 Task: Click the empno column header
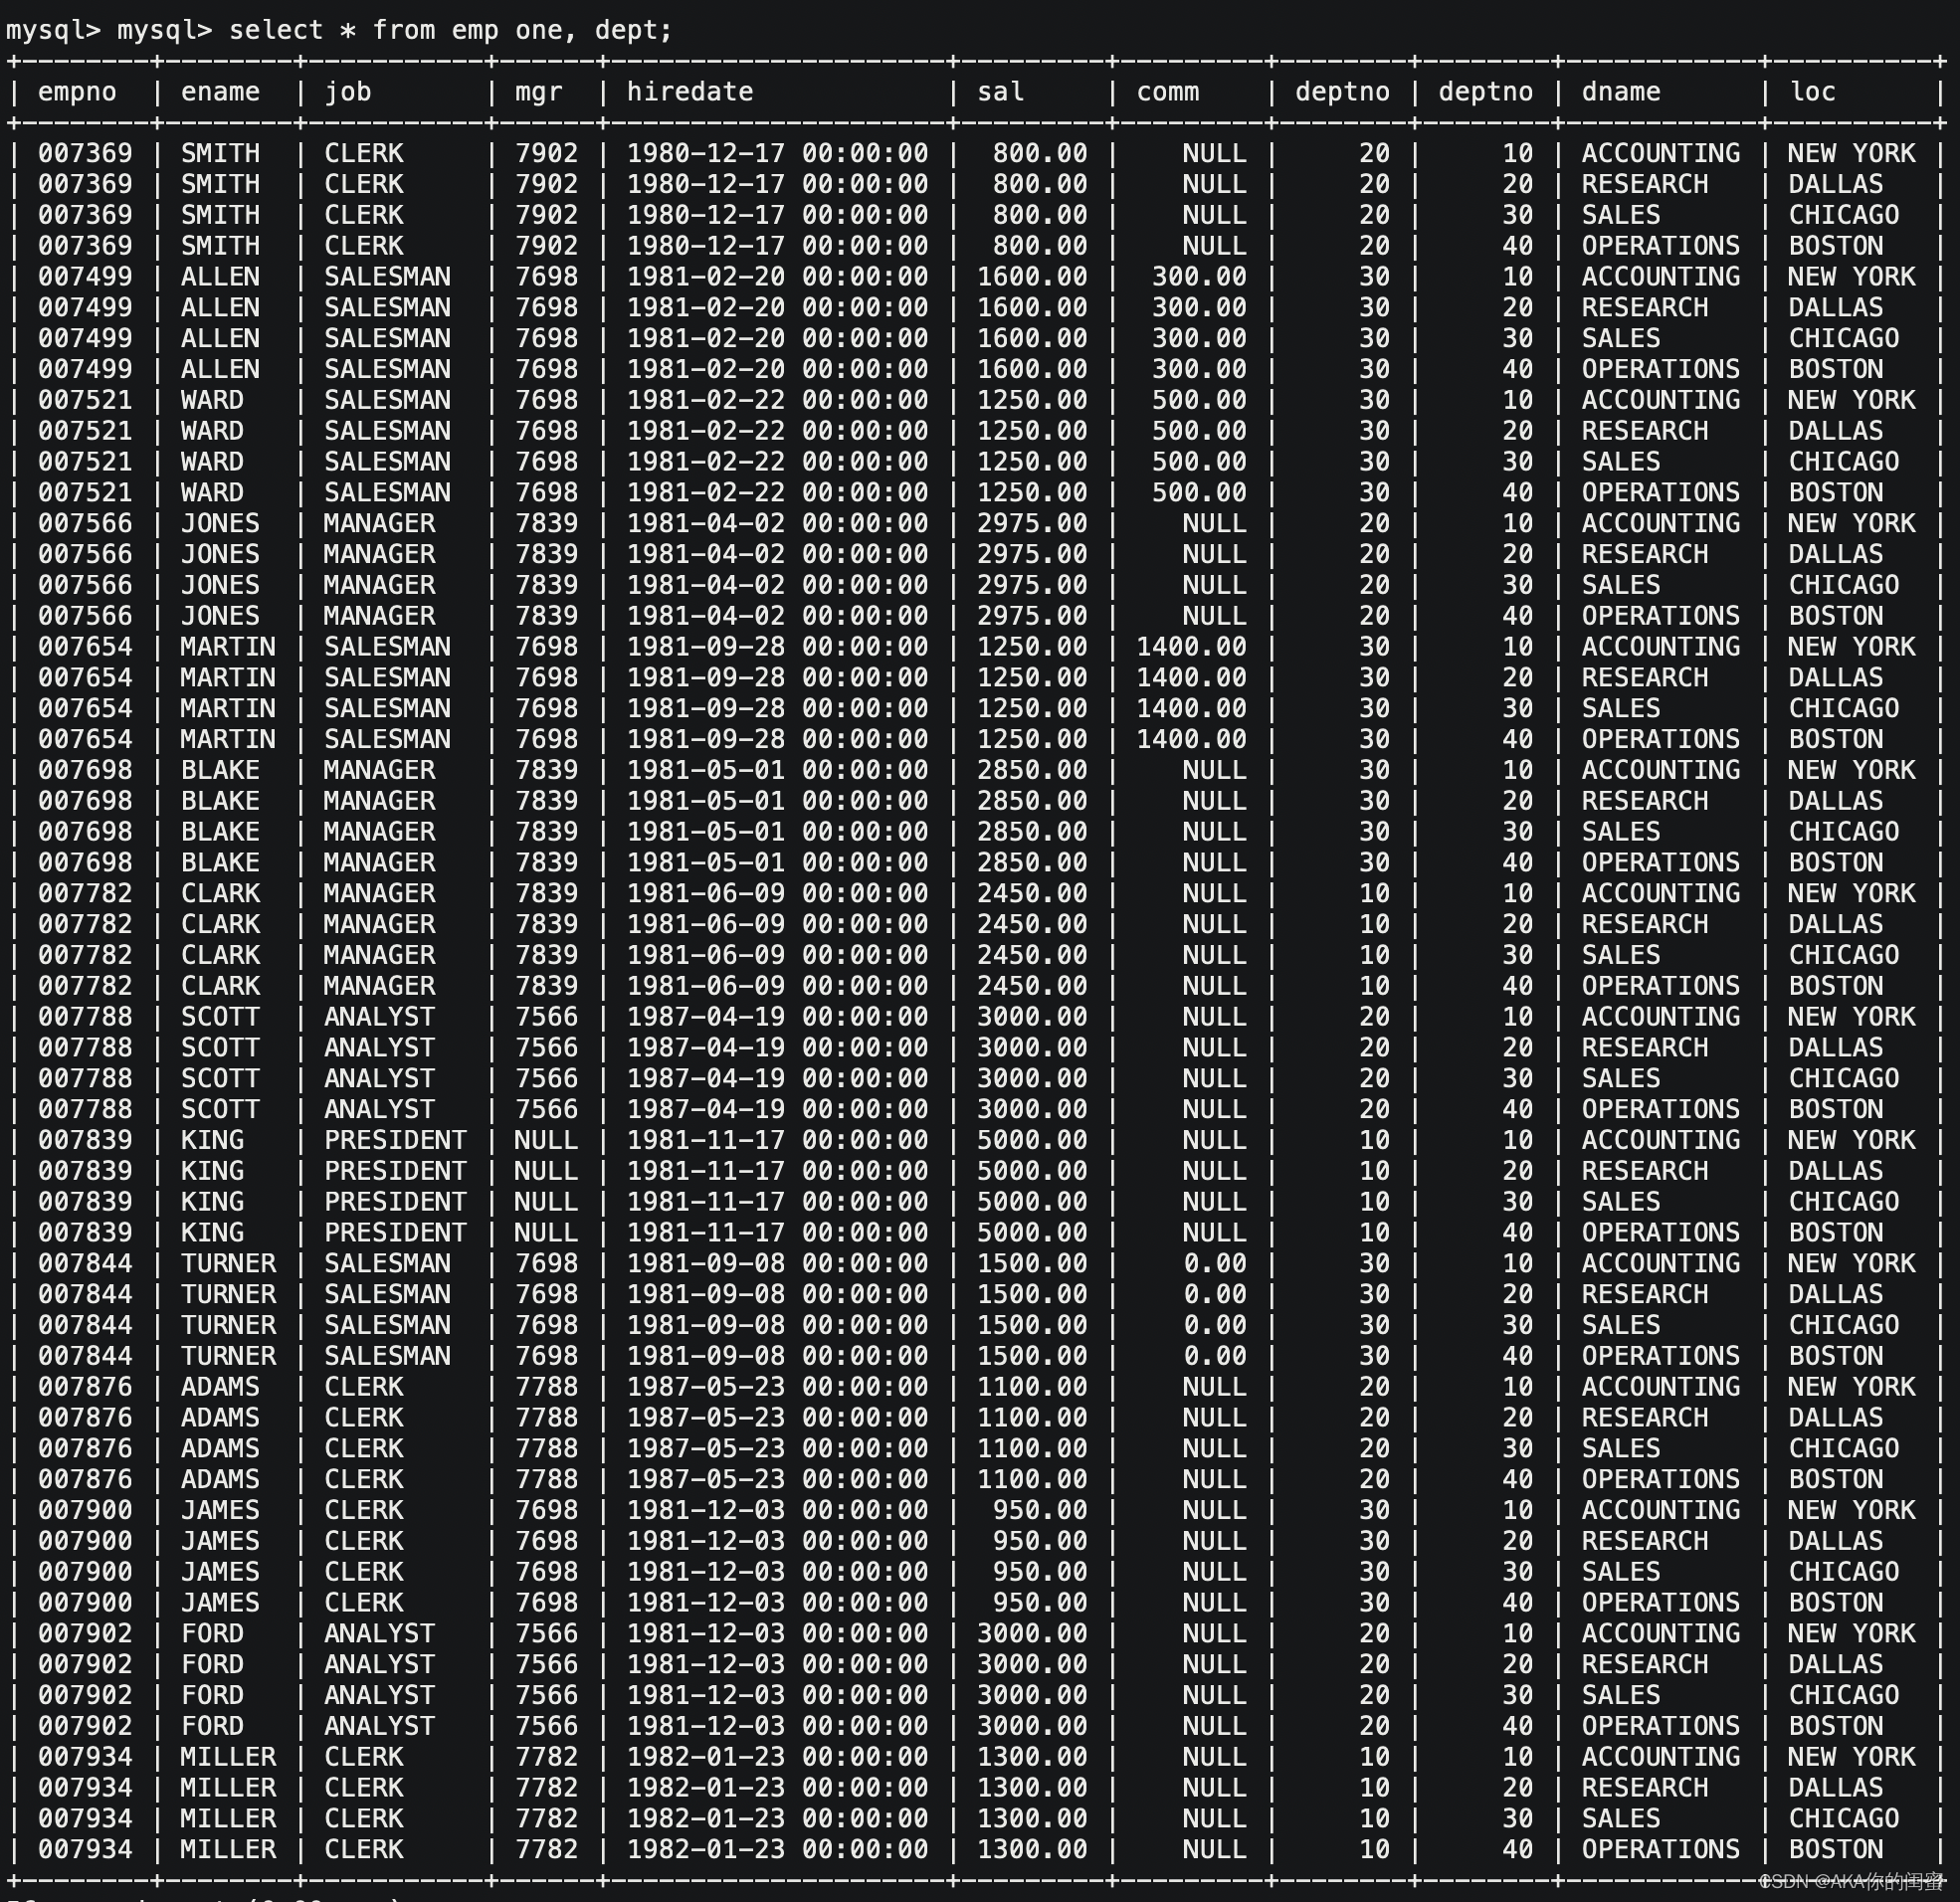click(x=77, y=92)
